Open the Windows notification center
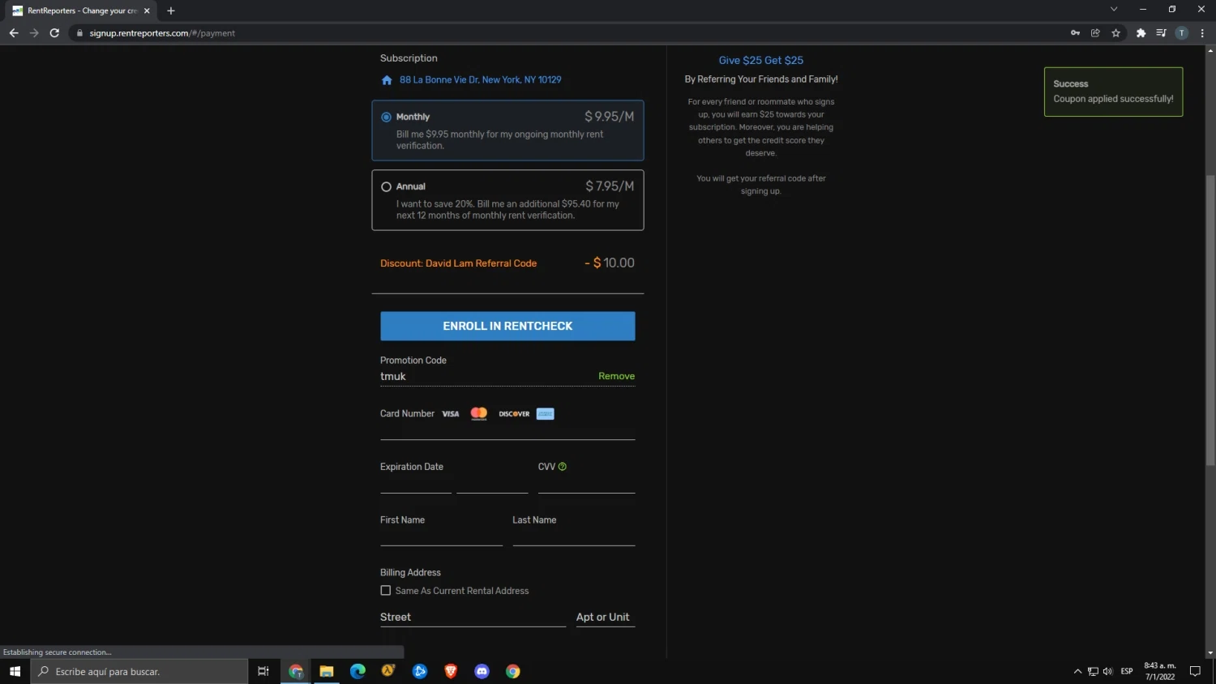This screenshot has height=684, width=1216. click(x=1195, y=671)
